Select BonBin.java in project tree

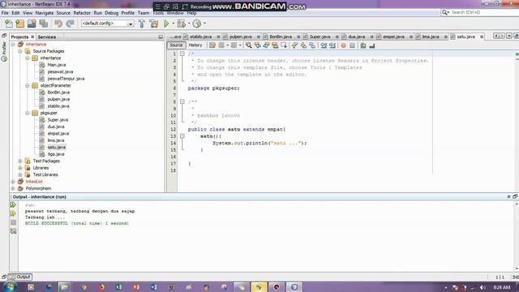coord(58,92)
